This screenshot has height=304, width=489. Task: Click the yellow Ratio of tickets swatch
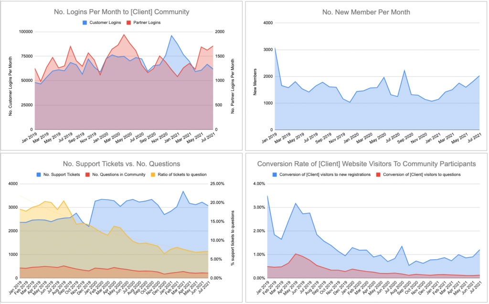click(153, 174)
